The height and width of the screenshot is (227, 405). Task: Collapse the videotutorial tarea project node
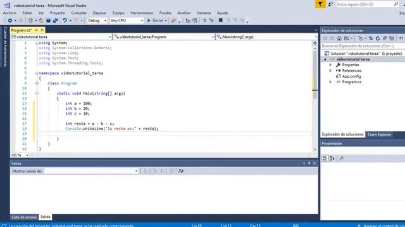325,59
